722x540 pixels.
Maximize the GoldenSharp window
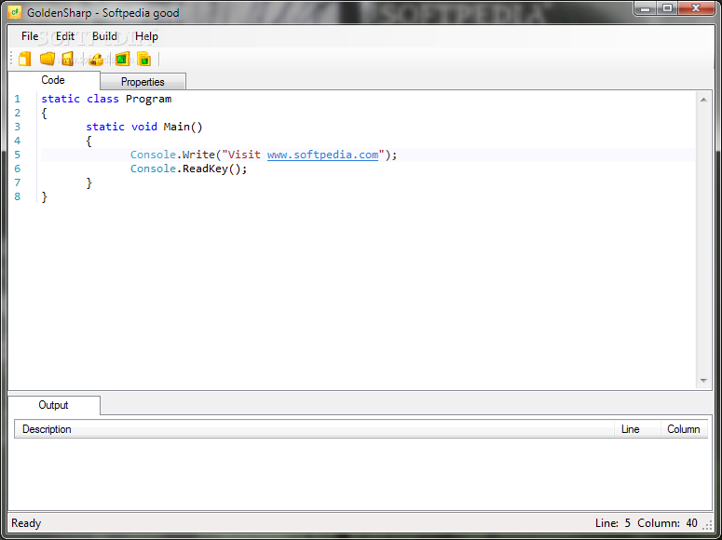click(667, 8)
